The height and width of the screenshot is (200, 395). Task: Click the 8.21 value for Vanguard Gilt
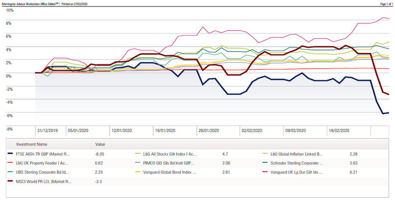click(x=353, y=172)
